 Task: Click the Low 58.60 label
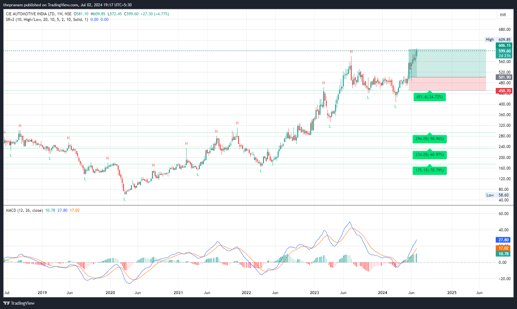coord(498,195)
